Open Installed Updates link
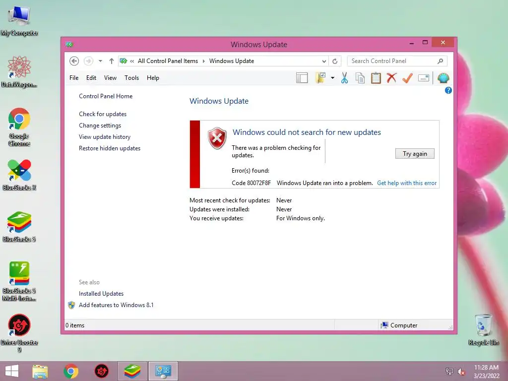This screenshot has height=381, width=508. pos(101,294)
